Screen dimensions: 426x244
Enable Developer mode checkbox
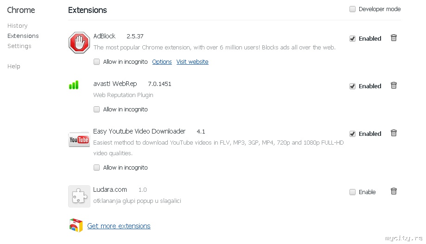[x=353, y=9]
